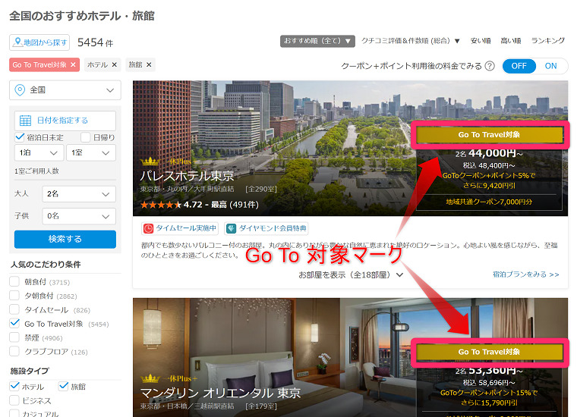Open map search via 地図から探す button
This screenshot has width=577, height=417.
[x=39, y=42]
